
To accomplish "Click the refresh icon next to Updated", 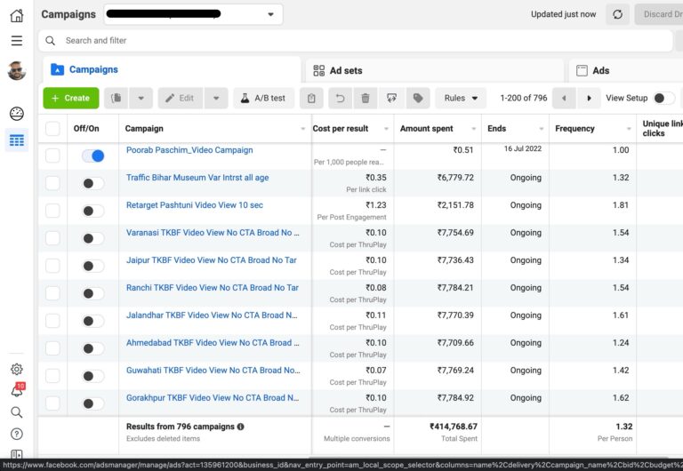I will coord(616,14).
